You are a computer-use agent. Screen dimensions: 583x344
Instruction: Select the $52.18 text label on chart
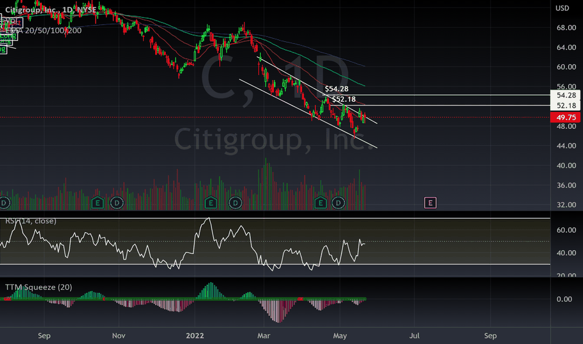click(x=343, y=99)
